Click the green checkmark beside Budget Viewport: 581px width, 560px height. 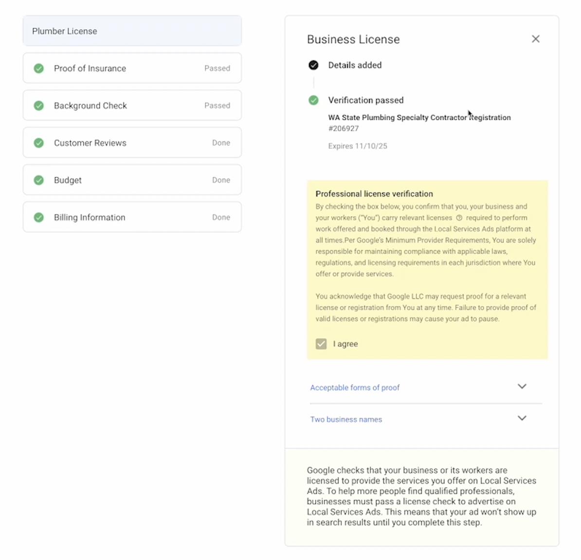[38, 180]
